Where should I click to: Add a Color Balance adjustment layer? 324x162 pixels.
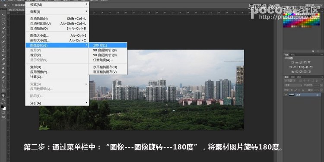pos(295,67)
